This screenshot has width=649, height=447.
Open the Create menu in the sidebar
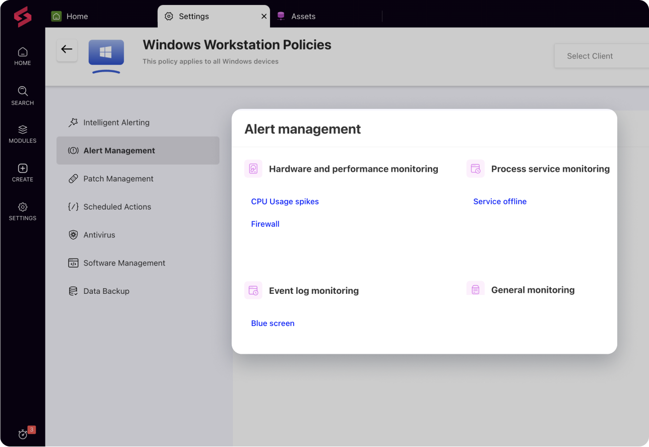(x=22, y=172)
